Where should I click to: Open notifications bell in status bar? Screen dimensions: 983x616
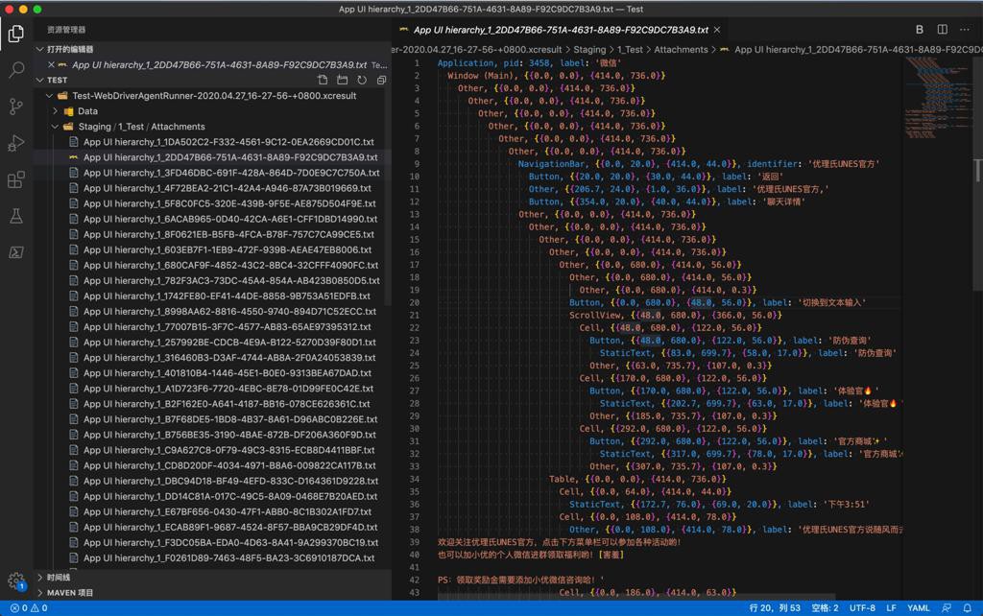tap(968, 608)
